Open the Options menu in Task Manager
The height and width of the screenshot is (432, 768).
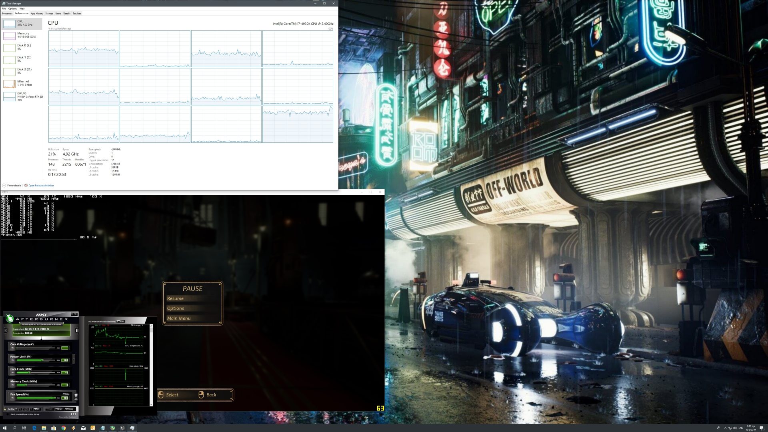point(12,8)
